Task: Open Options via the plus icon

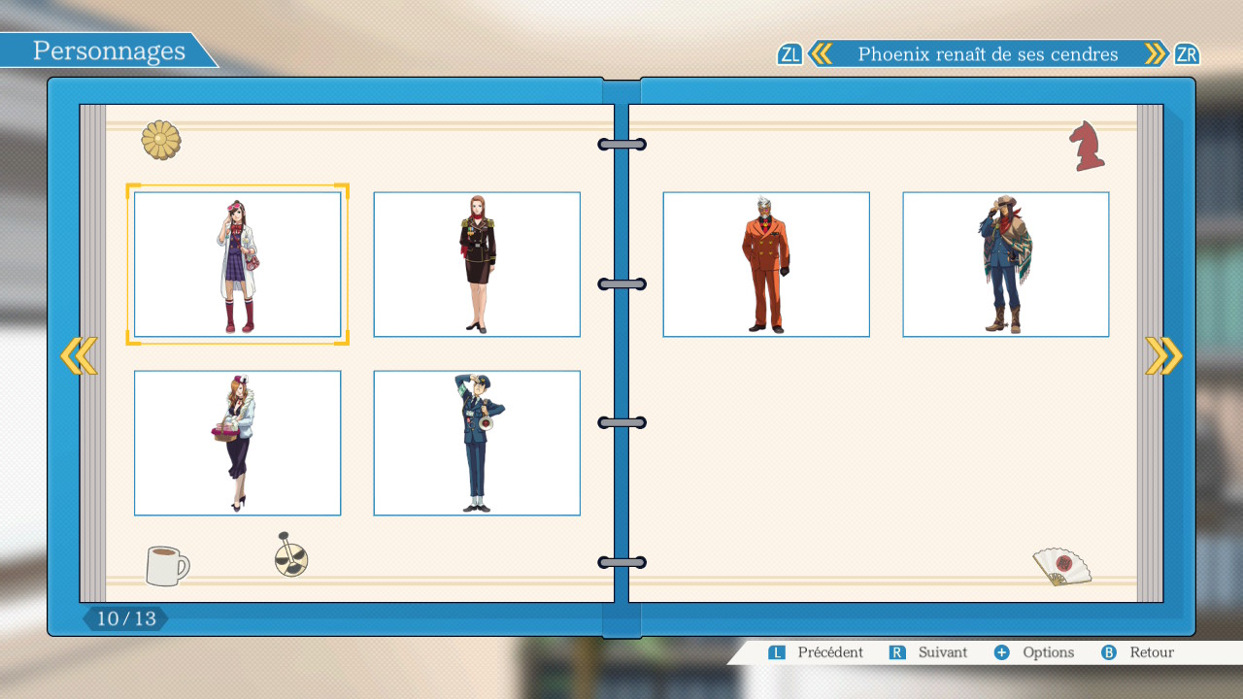Action: [1002, 652]
